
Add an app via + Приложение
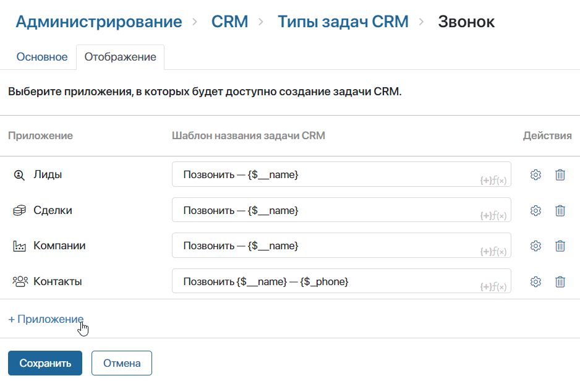point(46,319)
